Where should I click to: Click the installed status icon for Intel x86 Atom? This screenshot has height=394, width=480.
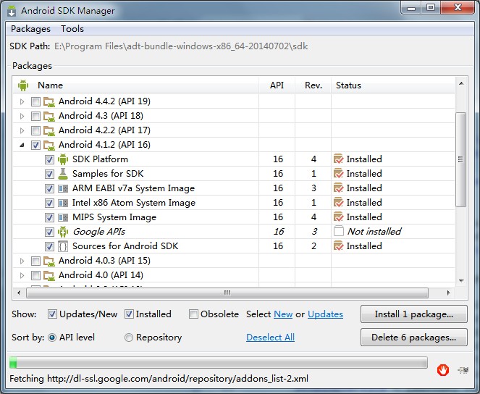339,202
